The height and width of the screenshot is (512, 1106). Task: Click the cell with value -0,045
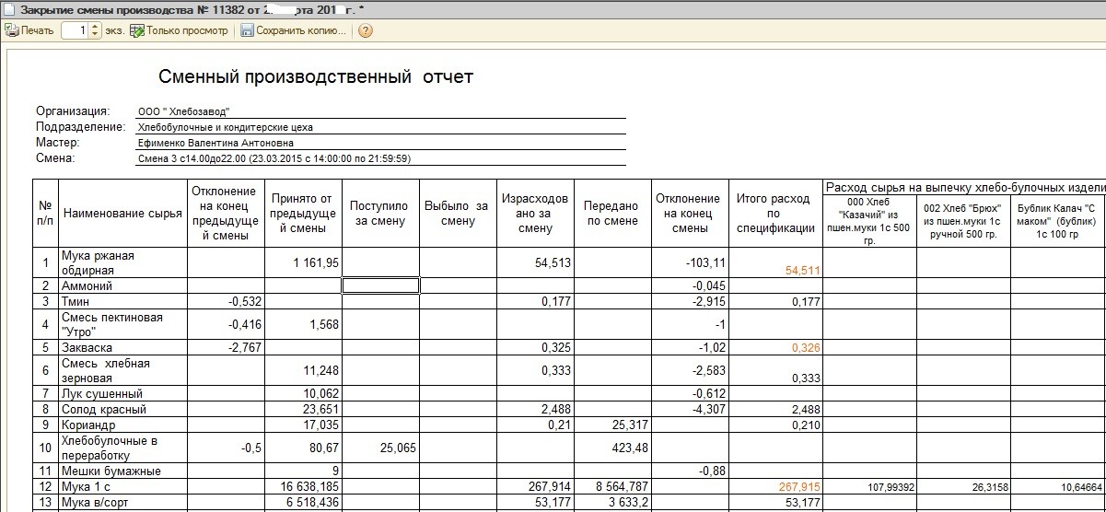[689, 285]
